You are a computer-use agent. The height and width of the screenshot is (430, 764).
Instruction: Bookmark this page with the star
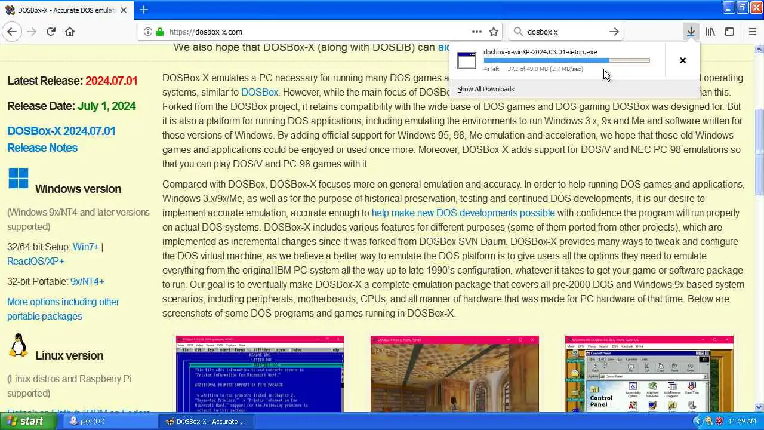coord(494,32)
